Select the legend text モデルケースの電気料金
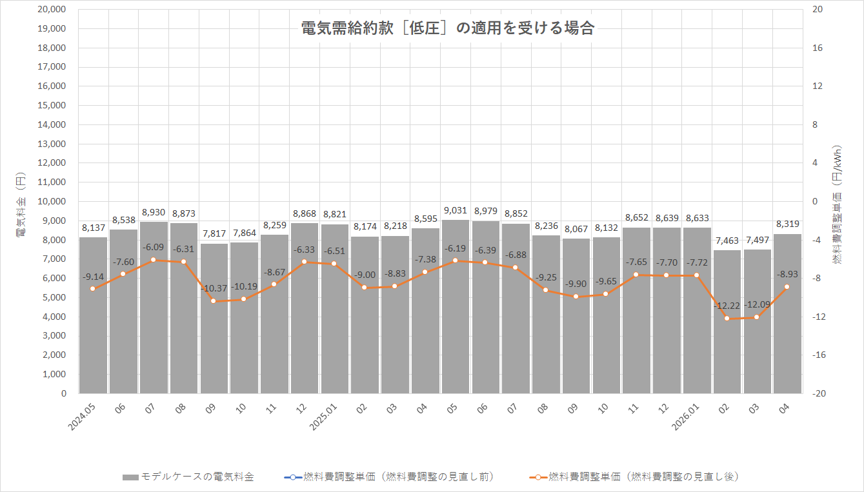This screenshot has width=864, height=492. pos(197,477)
